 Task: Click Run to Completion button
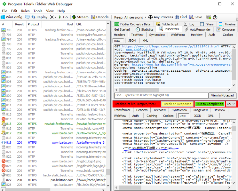click(x=210, y=104)
